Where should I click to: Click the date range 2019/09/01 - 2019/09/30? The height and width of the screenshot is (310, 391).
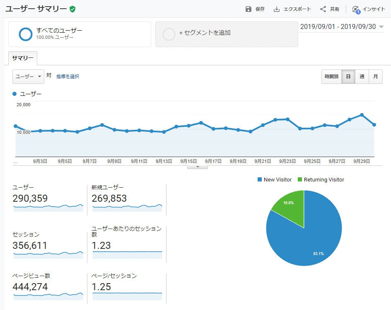(338, 26)
